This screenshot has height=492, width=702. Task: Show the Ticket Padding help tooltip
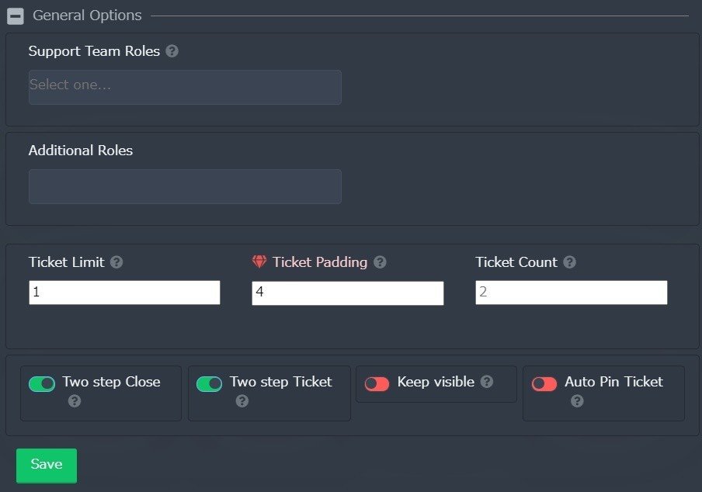point(380,262)
